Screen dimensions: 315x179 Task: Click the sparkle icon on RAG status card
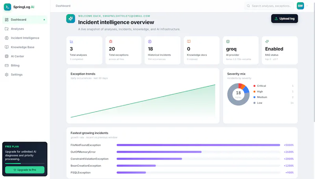coord(267,41)
